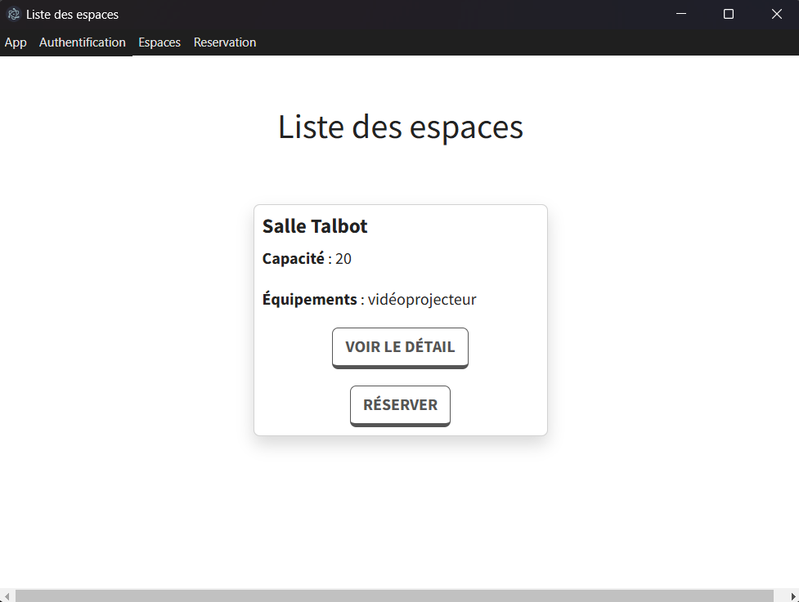Open the Espaces menu
Image resolution: width=799 pixels, height=602 pixels.
(x=159, y=42)
